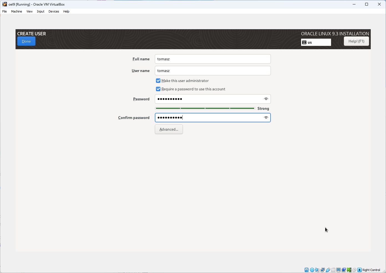The width and height of the screenshot is (386, 273).
Task: Click the VirtualBox window title icon
Action: (5, 4)
